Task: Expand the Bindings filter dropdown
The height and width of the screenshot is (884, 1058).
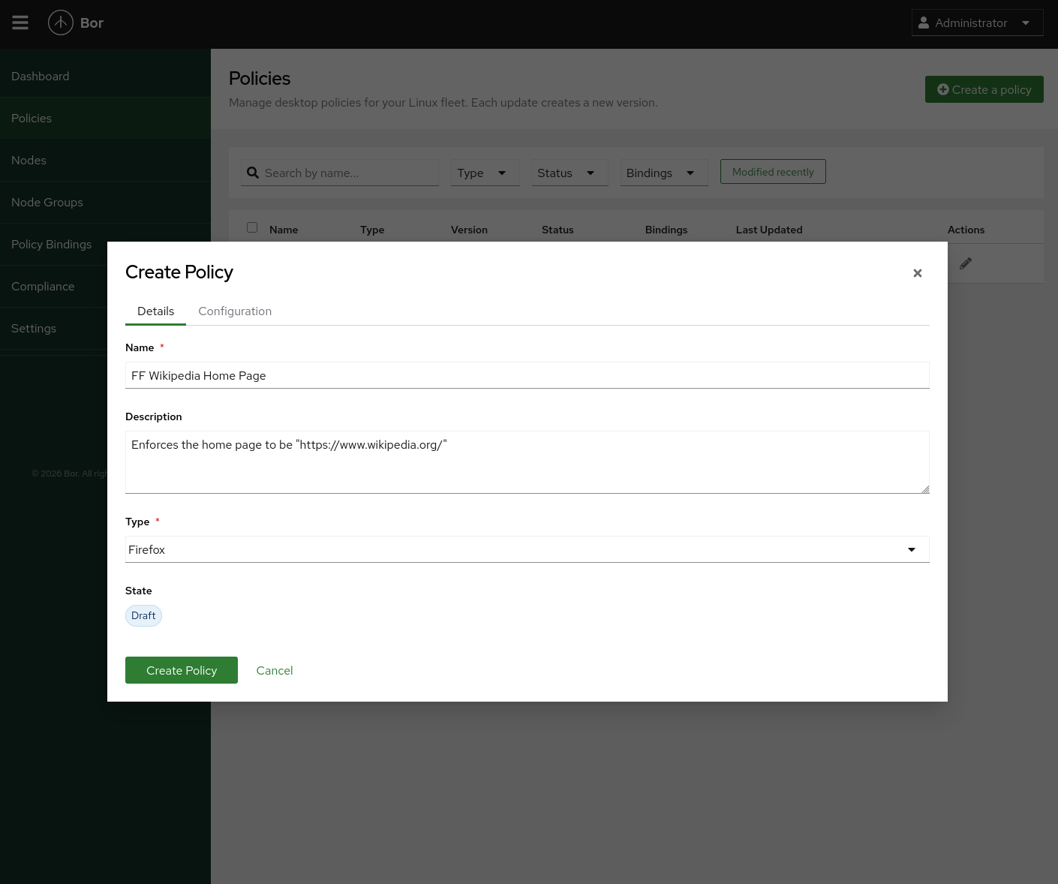Action: [663, 173]
